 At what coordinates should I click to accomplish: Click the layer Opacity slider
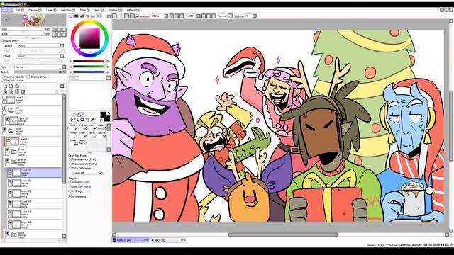(x=40, y=72)
